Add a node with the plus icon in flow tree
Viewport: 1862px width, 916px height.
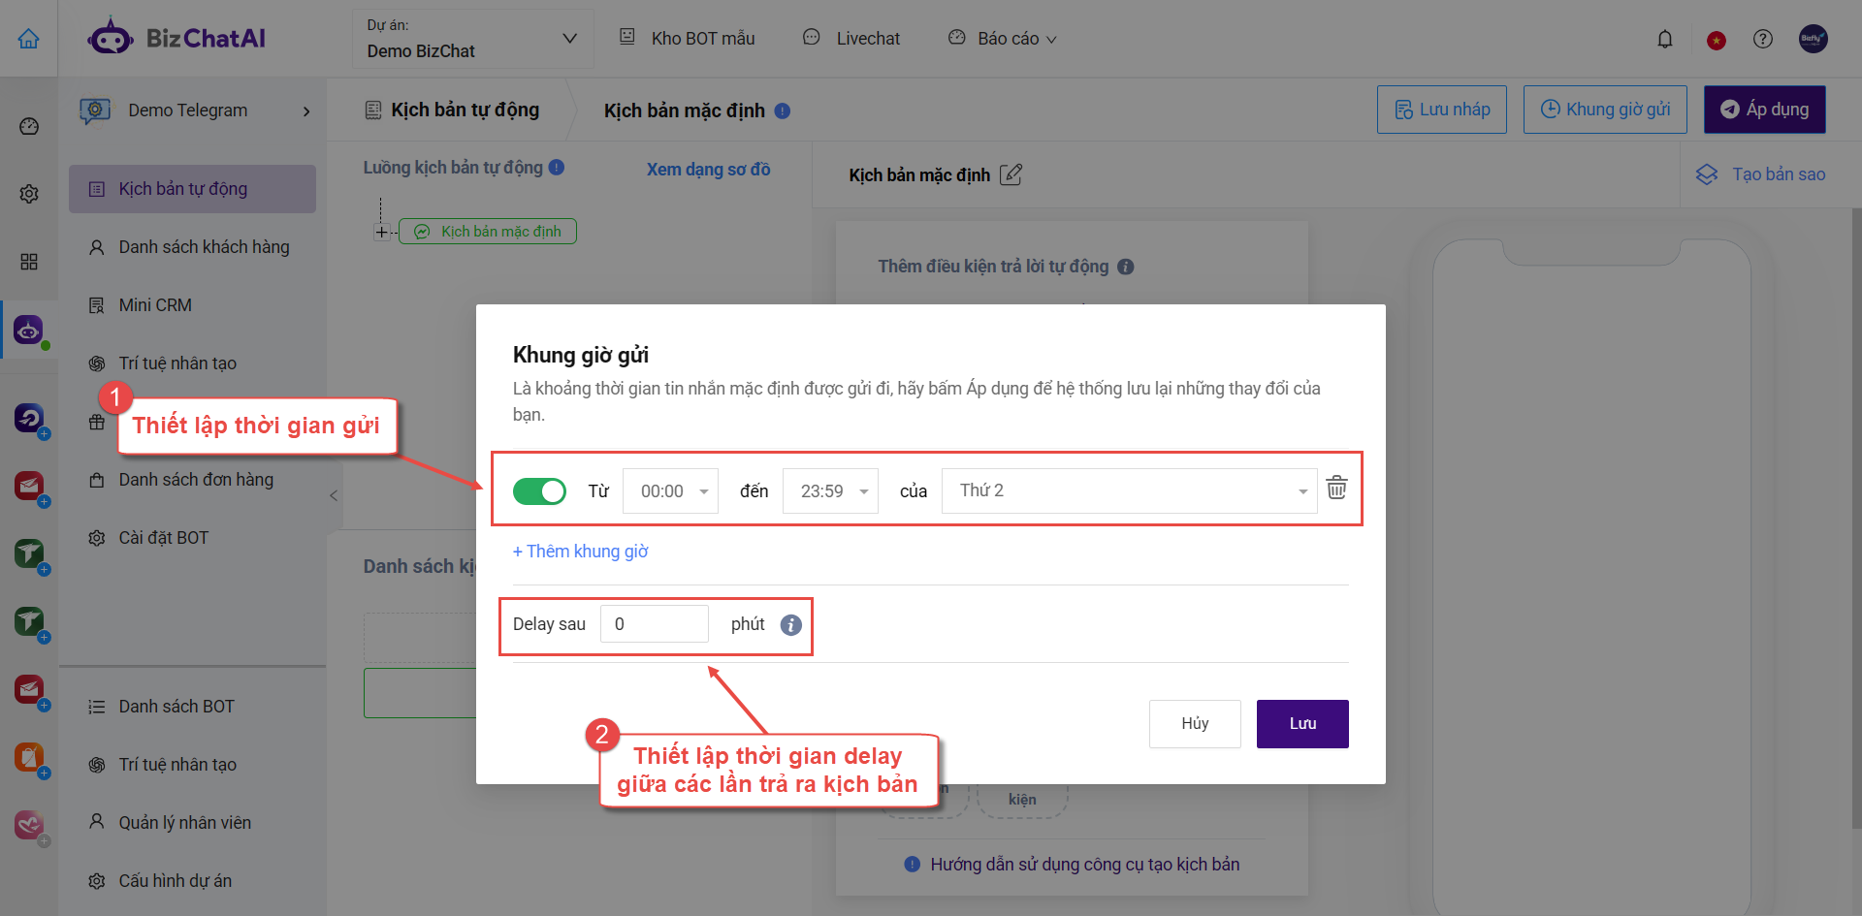point(382,233)
